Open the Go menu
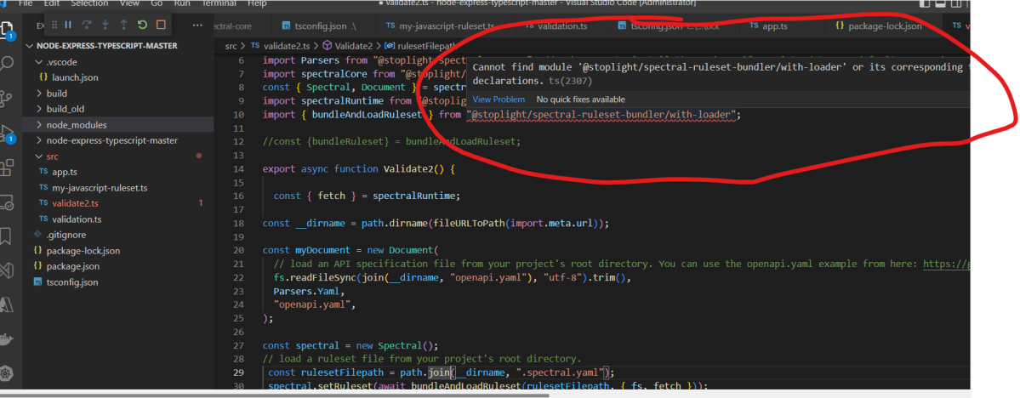This screenshot has height=398, width=1020. pyautogui.click(x=157, y=3)
